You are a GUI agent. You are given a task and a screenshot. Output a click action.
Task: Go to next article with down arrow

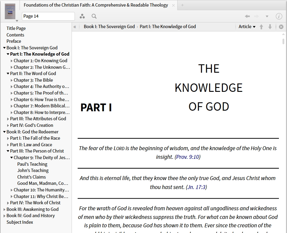270,27
